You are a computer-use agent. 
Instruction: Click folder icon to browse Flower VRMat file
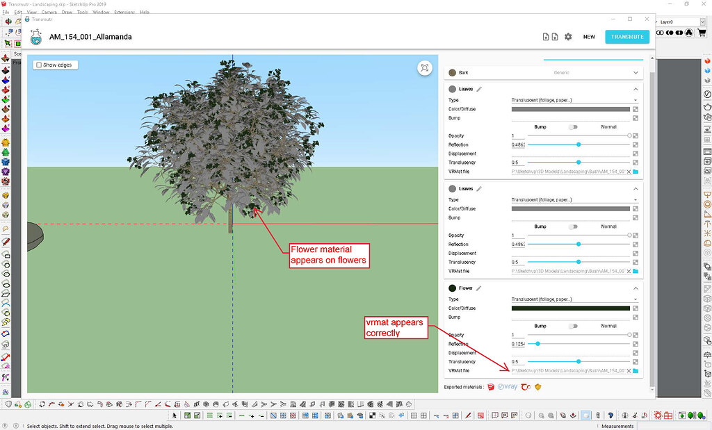635,370
